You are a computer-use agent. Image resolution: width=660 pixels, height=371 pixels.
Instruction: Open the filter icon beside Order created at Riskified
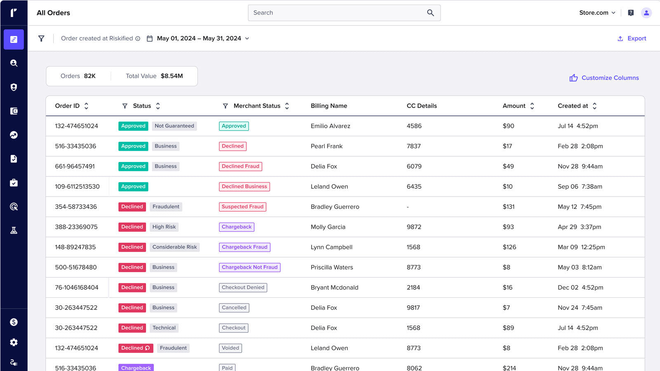pos(41,38)
